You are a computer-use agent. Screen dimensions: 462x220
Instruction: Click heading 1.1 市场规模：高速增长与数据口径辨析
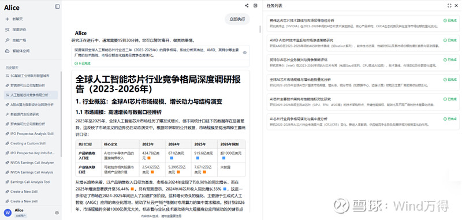coord(119,113)
